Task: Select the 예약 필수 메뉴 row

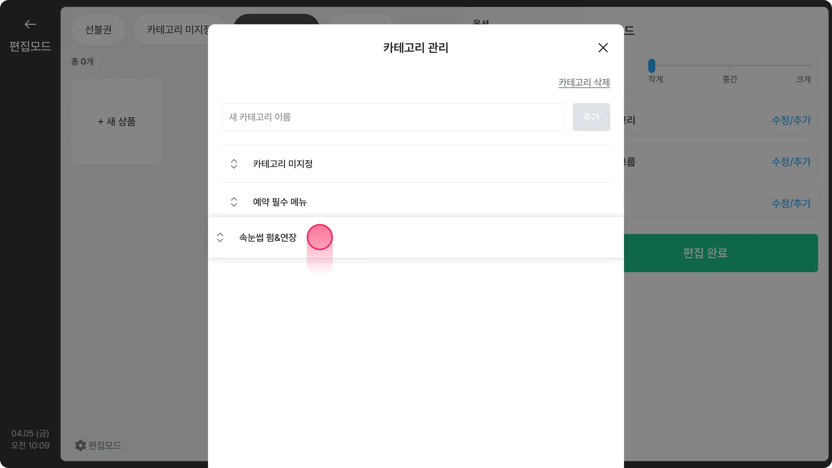Action: [416, 202]
